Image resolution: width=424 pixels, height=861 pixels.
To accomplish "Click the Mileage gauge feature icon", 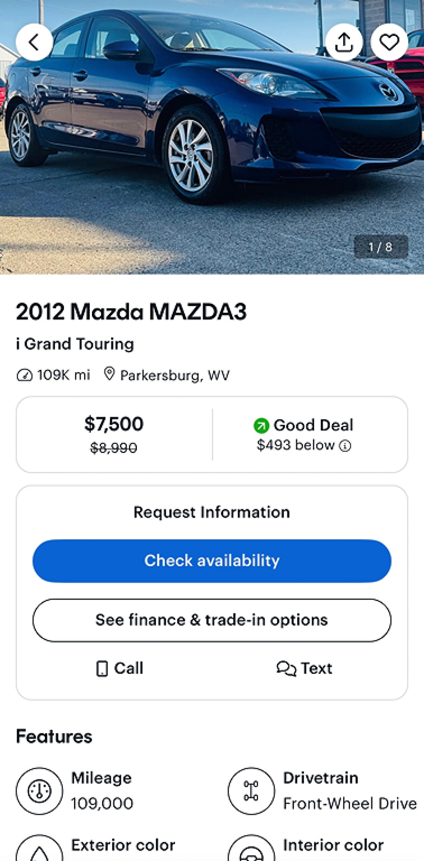I will pyautogui.click(x=39, y=791).
